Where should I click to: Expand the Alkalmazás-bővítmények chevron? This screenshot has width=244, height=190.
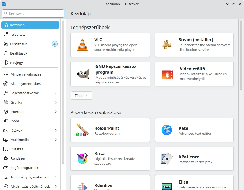click(56, 186)
